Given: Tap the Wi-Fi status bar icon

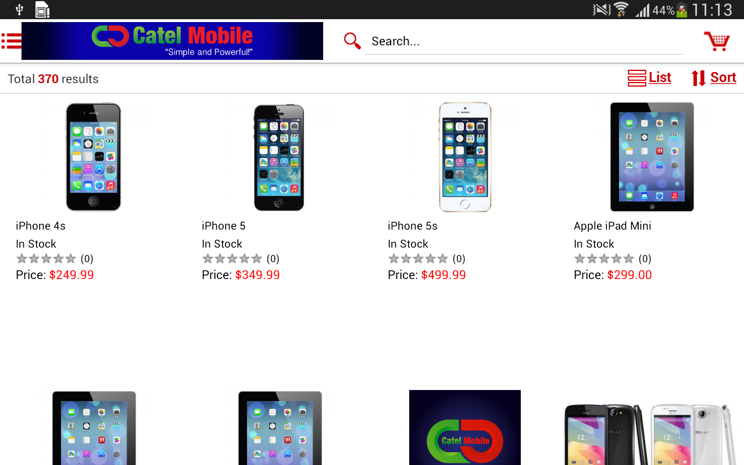Looking at the screenshot, I should click(621, 10).
